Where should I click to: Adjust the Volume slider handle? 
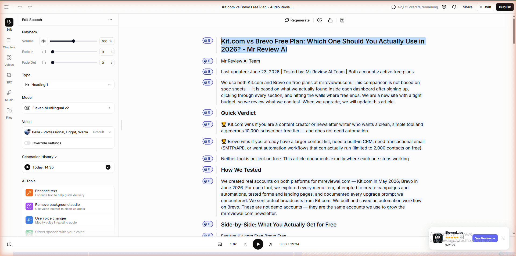pyautogui.click(x=74, y=41)
